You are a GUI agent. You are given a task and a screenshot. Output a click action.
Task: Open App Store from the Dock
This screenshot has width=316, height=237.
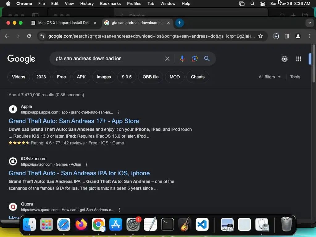click(116, 224)
